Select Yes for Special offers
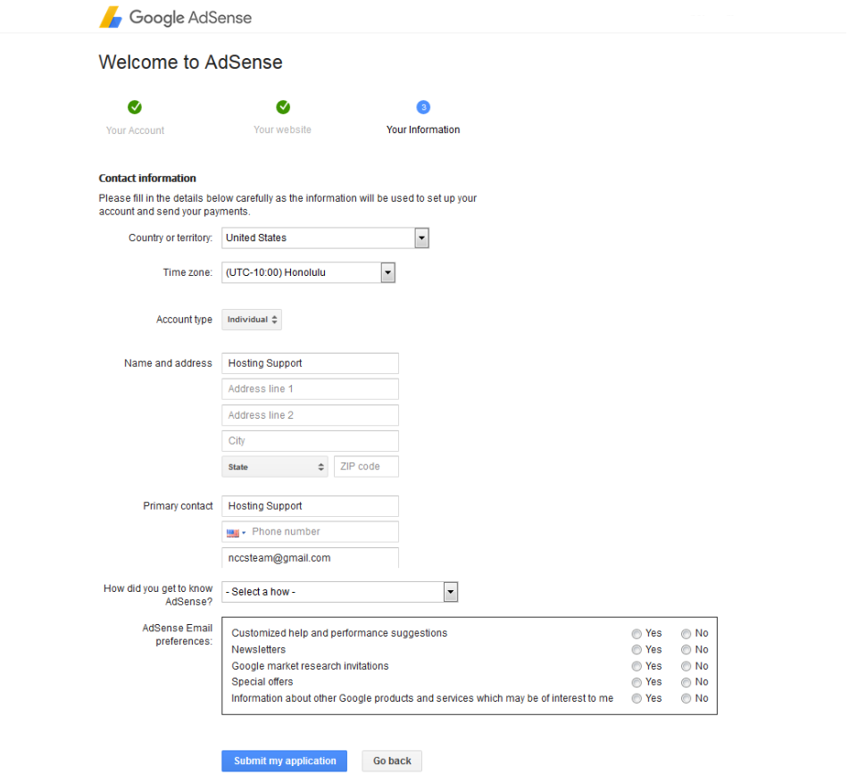 [x=637, y=683]
